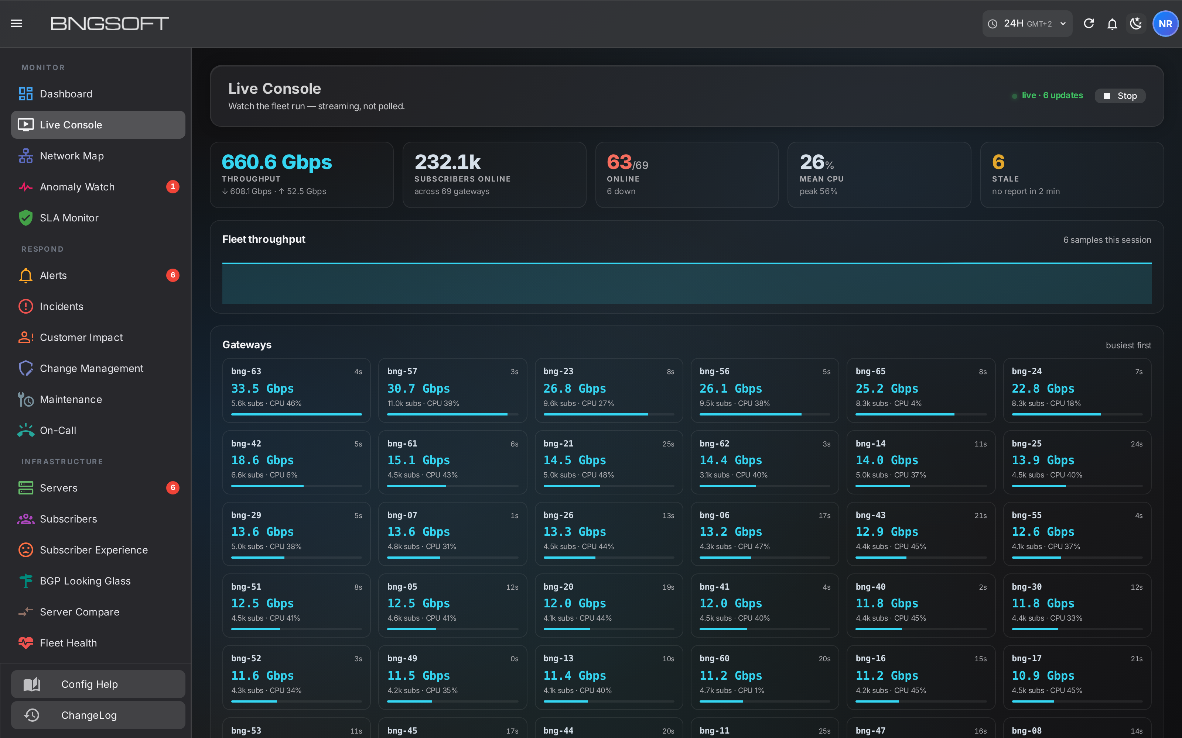Click the Subscriber Experience face icon
Image resolution: width=1182 pixels, height=738 pixels.
click(x=25, y=550)
